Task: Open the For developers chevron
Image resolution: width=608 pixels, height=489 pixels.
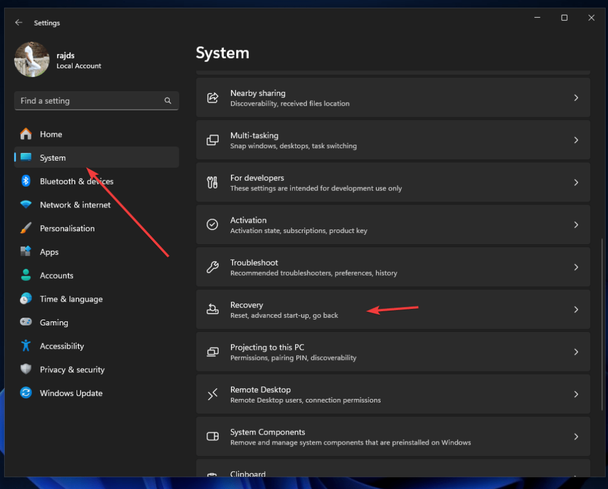Action: 576,183
